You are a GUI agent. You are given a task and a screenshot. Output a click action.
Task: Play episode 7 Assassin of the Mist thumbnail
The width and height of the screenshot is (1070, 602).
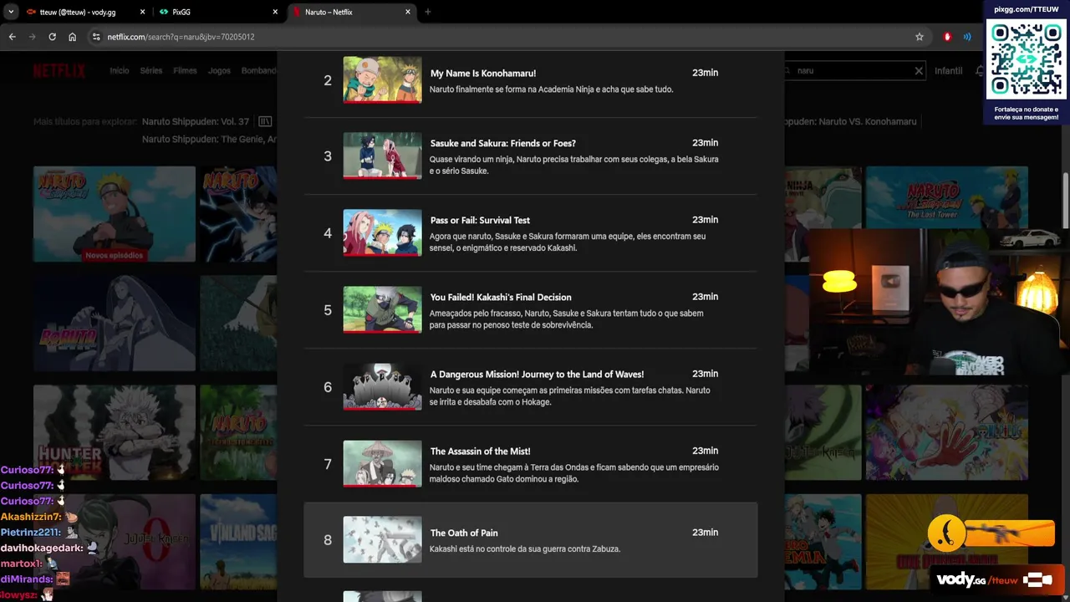pyautogui.click(x=382, y=463)
